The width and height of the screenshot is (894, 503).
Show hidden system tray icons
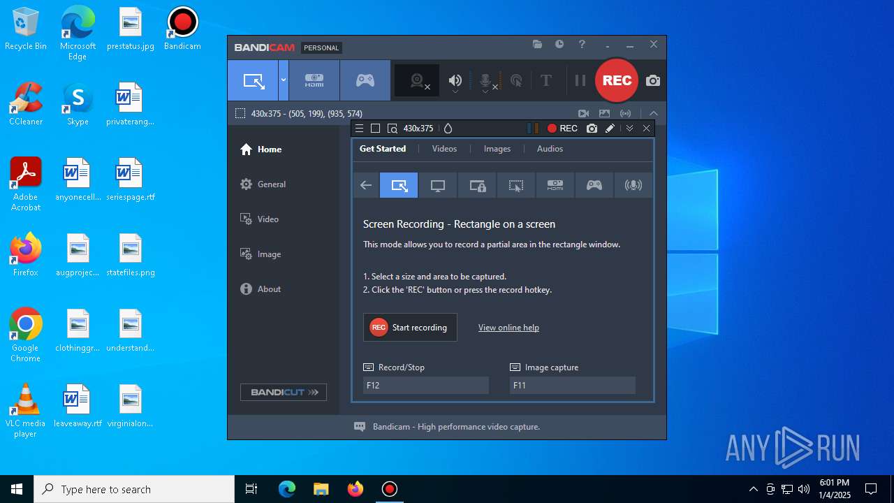click(753, 489)
